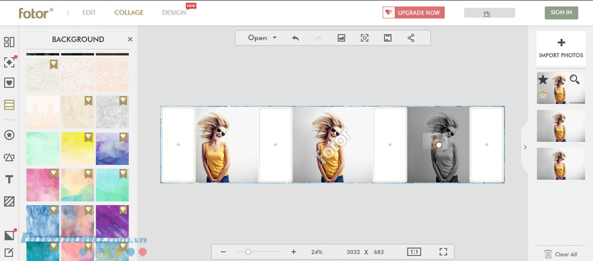Click the Upgrade Now button
This screenshot has width=593, height=261.
pyautogui.click(x=413, y=12)
